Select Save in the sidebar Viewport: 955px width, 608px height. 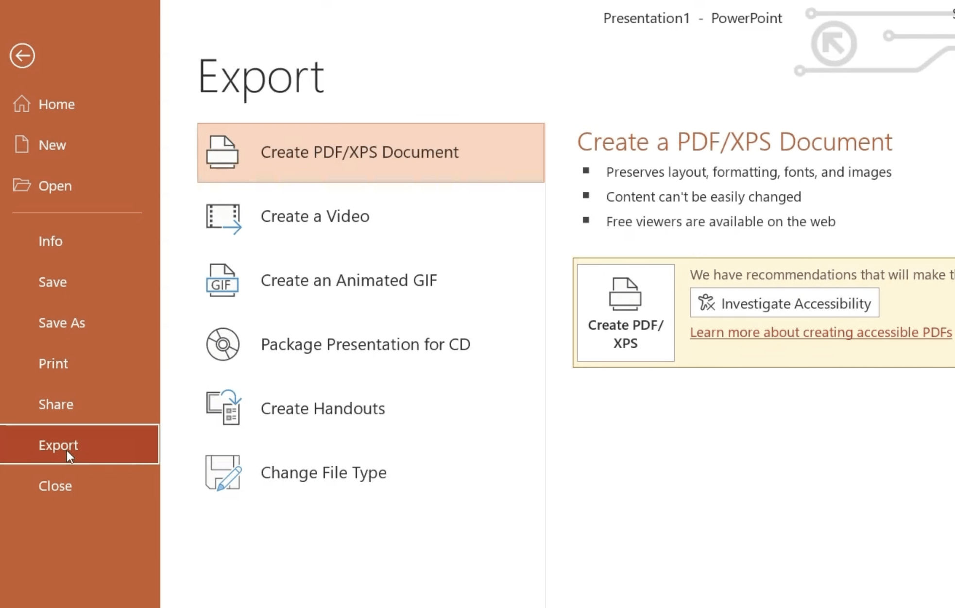(x=53, y=282)
